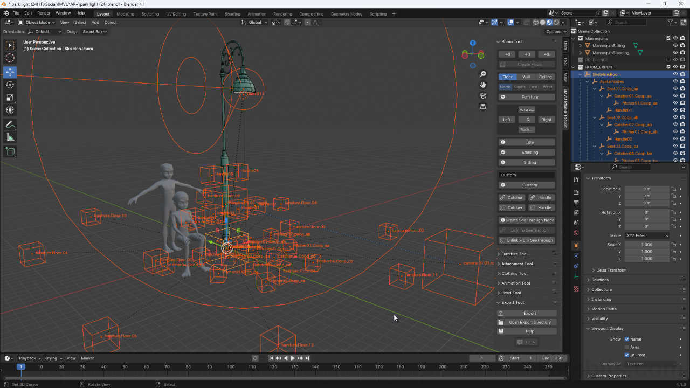This screenshot has height=388, width=690.
Task: Choose the Add Cube tool
Action: point(10,152)
